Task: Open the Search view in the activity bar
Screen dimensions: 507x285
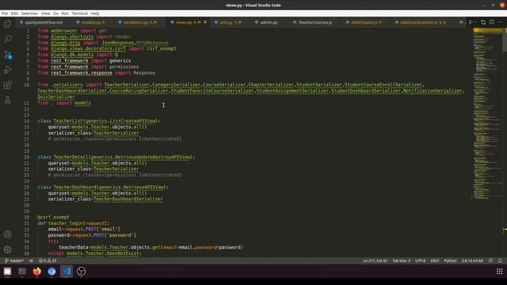Action: (x=7, y=39)
